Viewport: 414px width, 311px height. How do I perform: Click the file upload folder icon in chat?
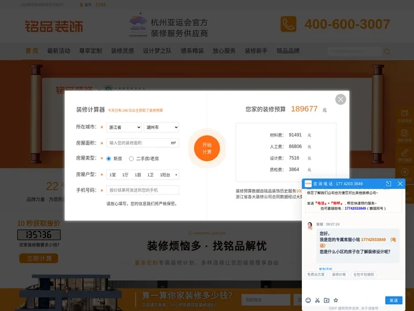pos(327,300)
